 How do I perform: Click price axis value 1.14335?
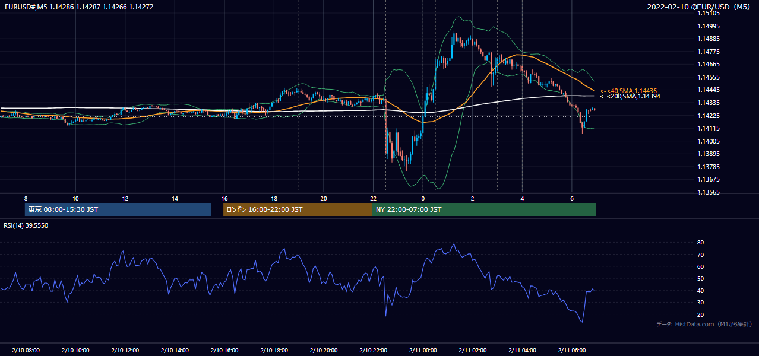(x=709, y=103)
